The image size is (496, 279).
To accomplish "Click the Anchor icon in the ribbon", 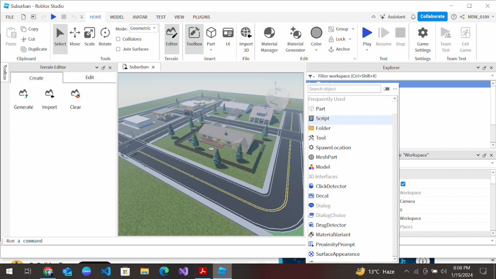I will pos(330,48).
